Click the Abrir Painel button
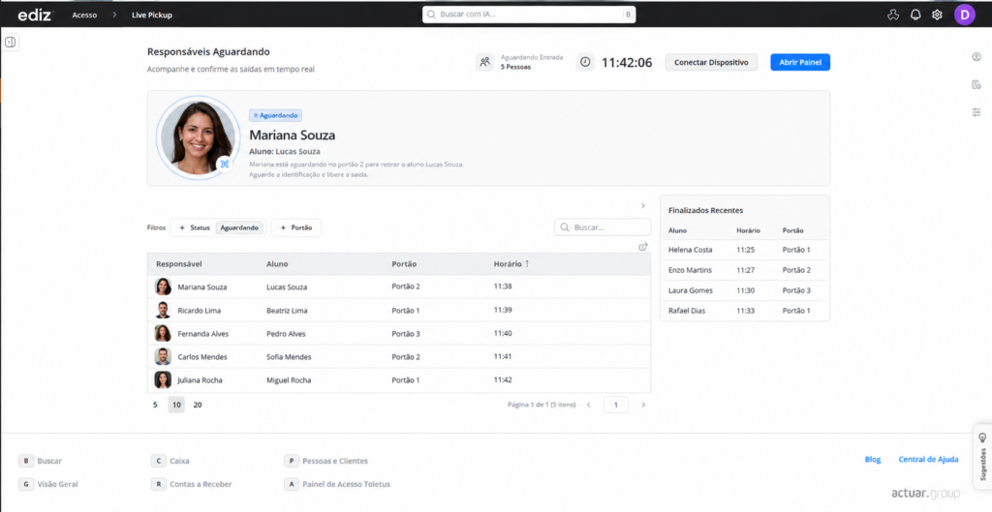The image size is (992, 512). point(800,62)
